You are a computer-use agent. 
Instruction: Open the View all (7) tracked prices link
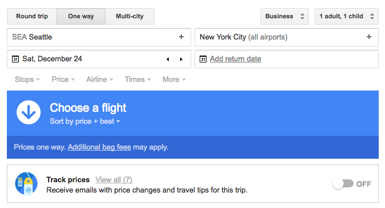(114, 180)
